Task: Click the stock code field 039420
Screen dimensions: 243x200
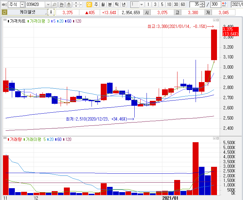Action: [x=36, y=5]
